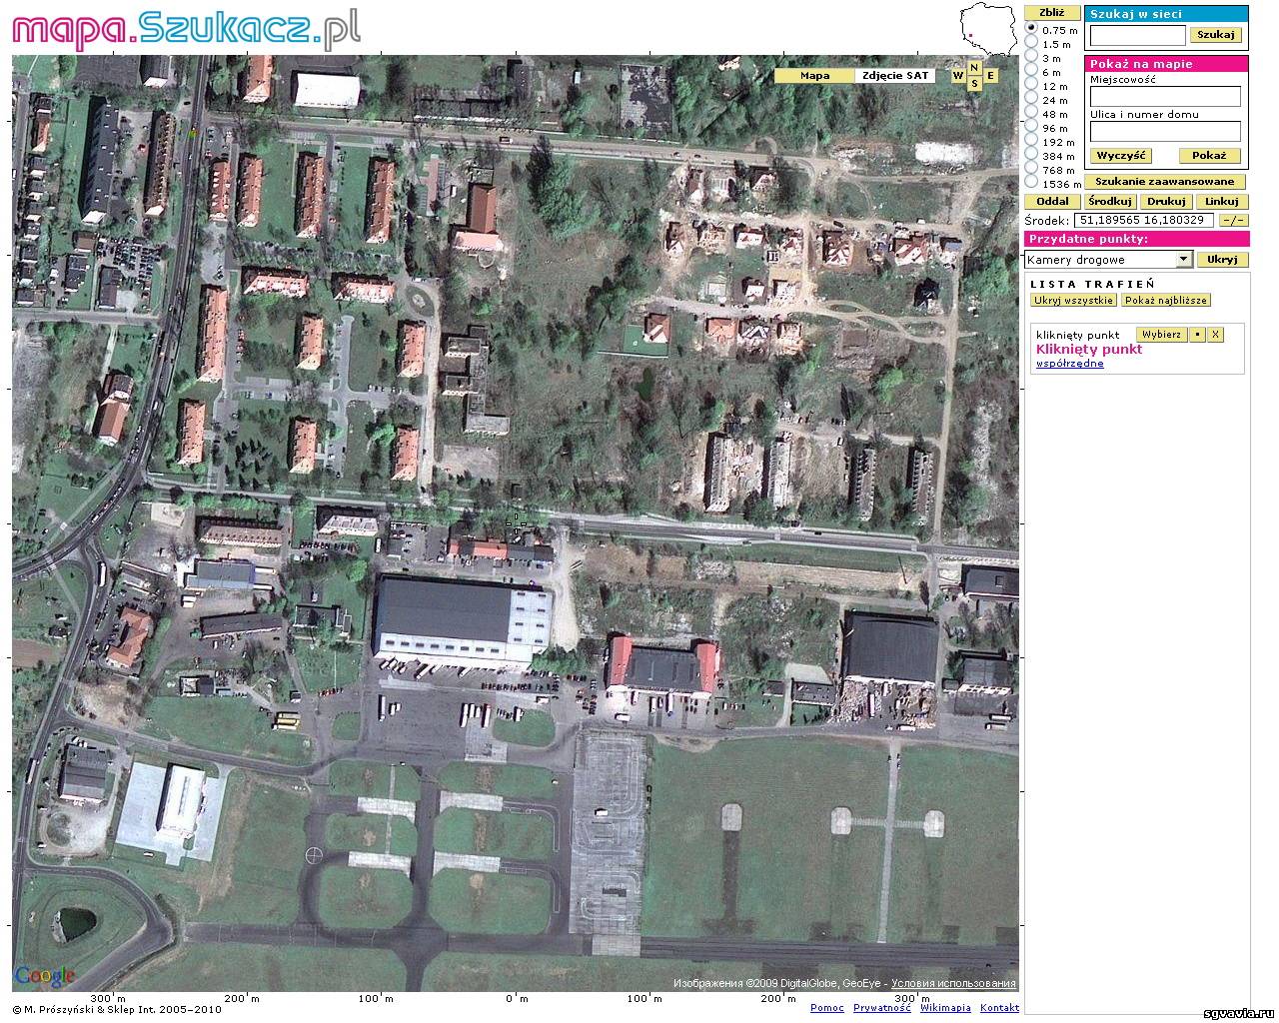1279x1023 pixels.
Task: Click the dot button next to Wybierz
Action: pos(1198,335)
